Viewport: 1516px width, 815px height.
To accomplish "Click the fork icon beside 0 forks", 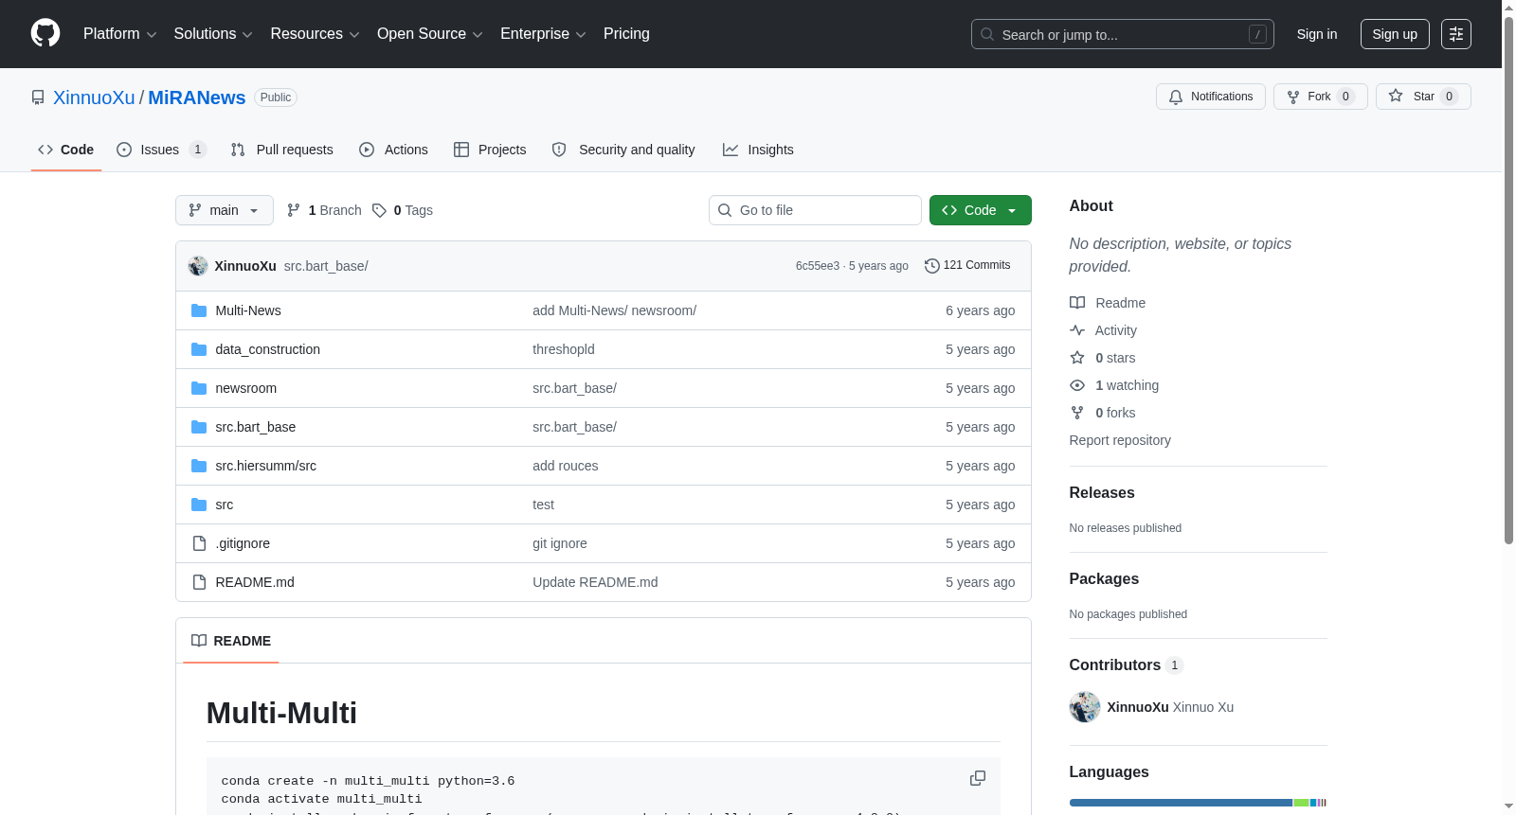I will click(x=1077, y=413).
